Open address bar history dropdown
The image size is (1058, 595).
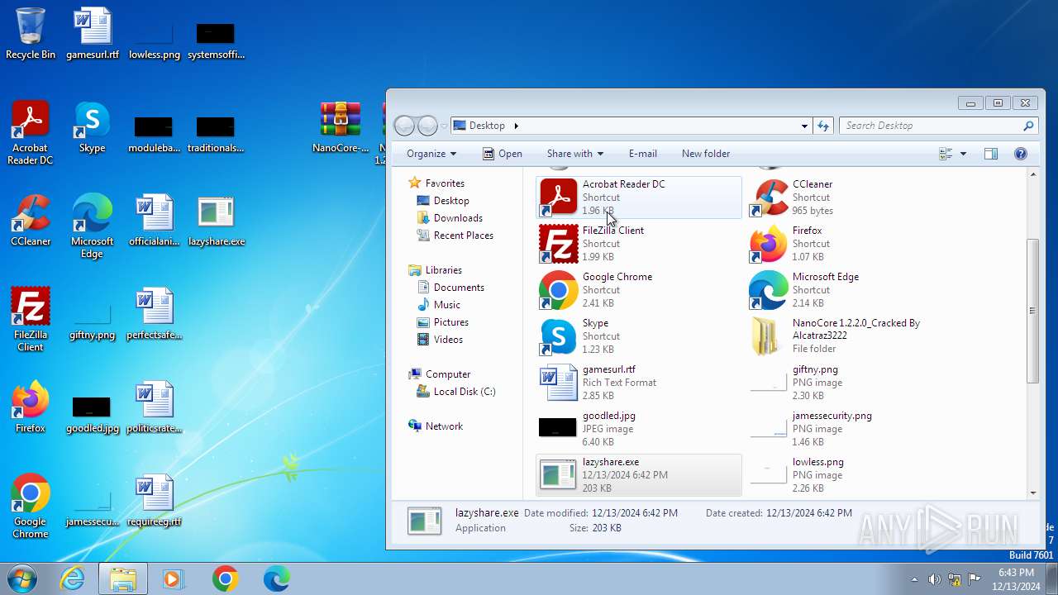804,126
